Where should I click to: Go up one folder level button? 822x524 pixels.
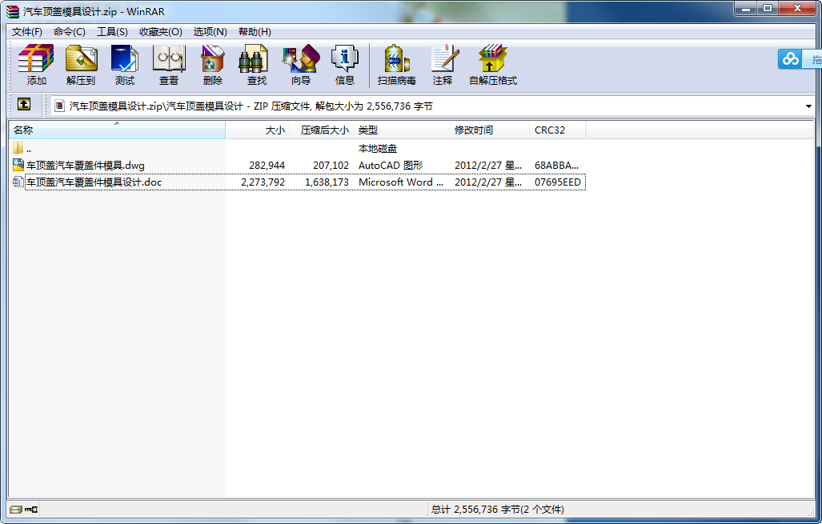[24, 105]
